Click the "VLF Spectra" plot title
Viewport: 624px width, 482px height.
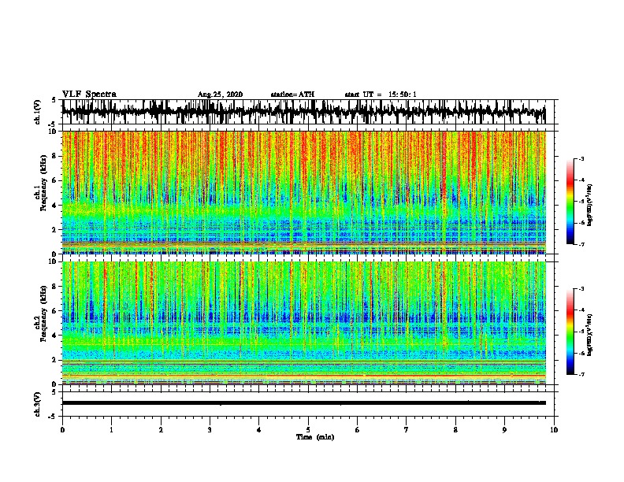[90, 95]
